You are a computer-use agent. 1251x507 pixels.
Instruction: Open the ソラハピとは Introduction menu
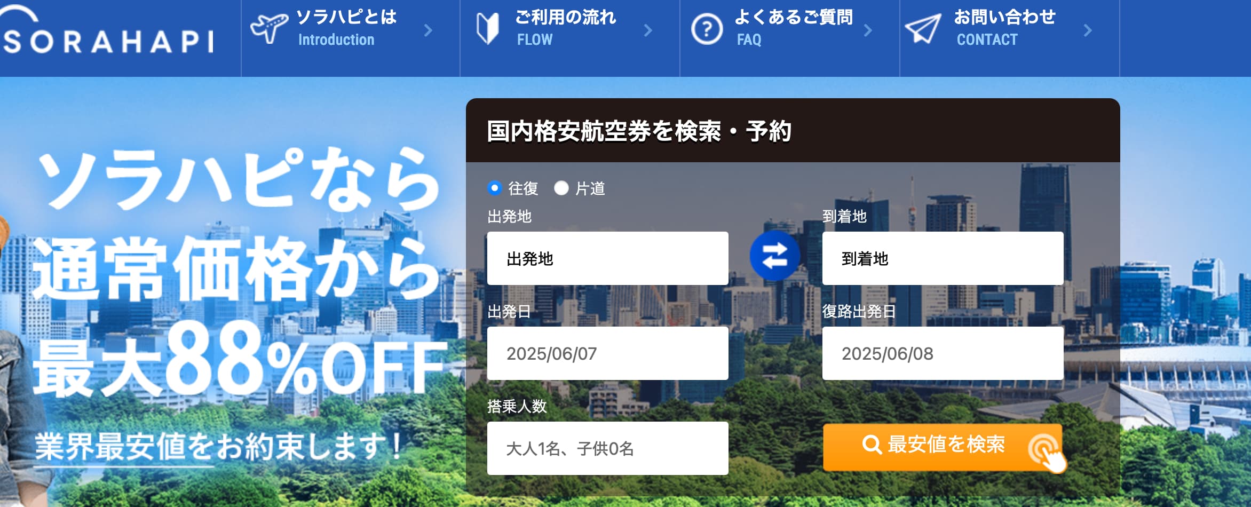351,37
